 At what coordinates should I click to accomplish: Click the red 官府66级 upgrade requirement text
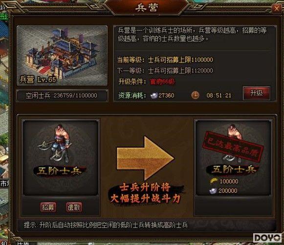162,82
